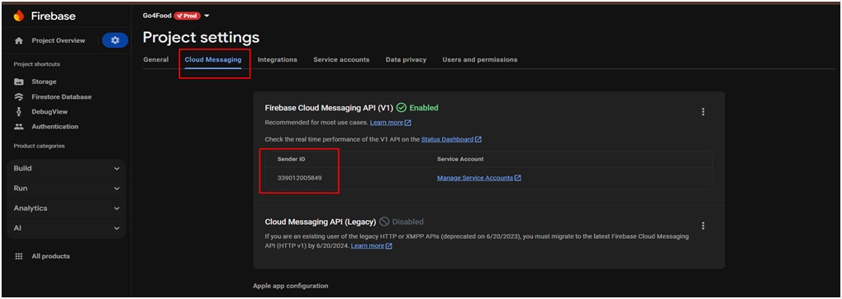Open the more options menu for Legacy API
This screenshot has height=299, width=842.
pyautogui.click(x=703, y=226)
